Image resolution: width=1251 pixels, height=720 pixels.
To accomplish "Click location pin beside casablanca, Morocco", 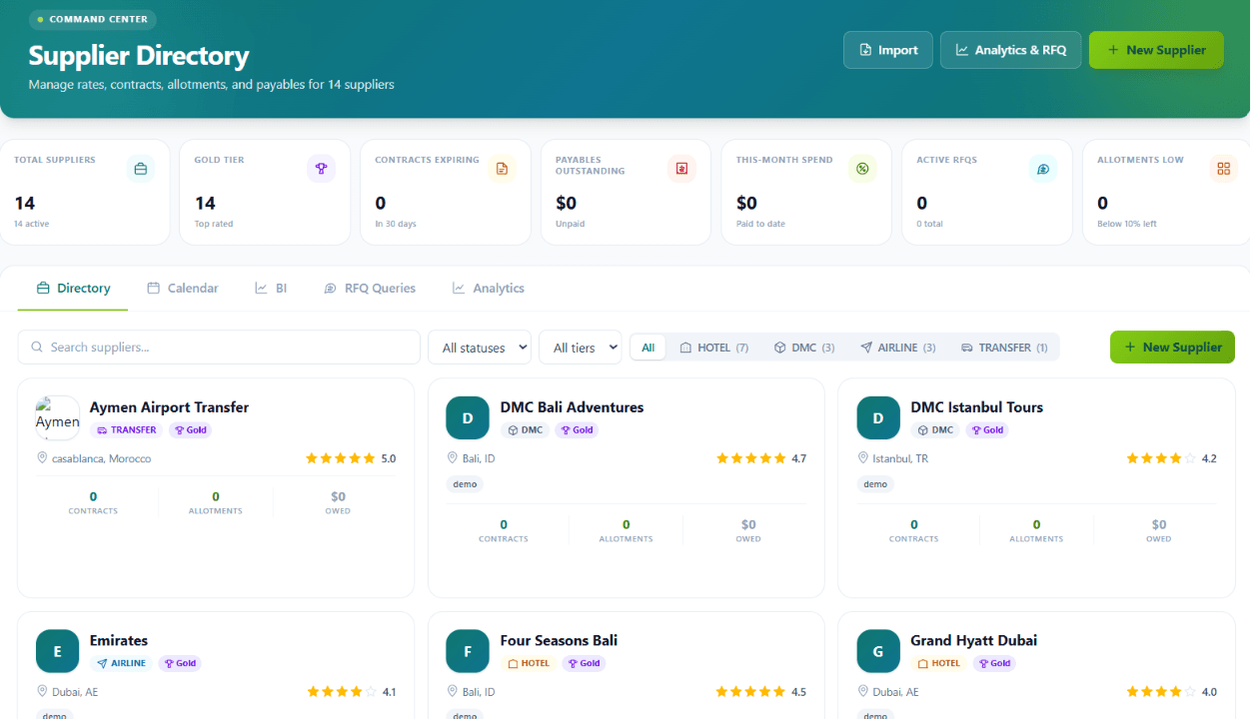I will (42, 458).
